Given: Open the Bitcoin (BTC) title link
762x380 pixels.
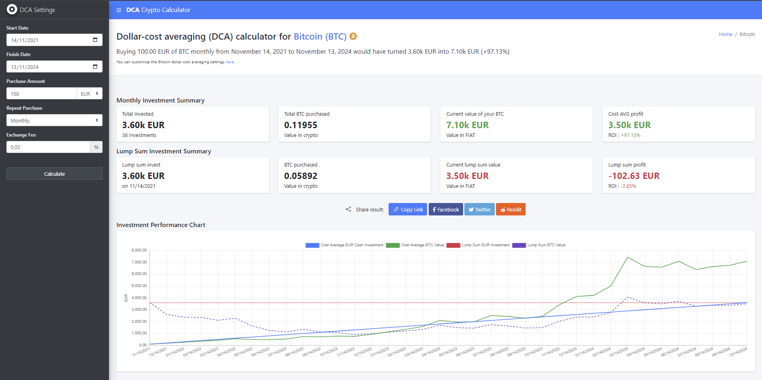Looking at the screenshot, I should pyautogui.click(x=320, y=36).
